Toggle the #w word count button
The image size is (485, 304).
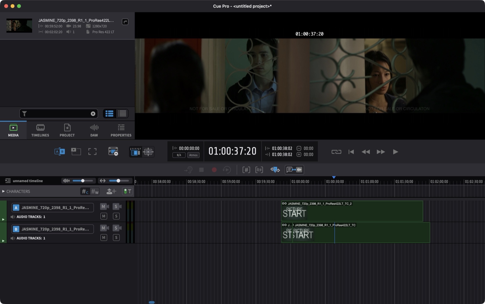click(x=95, y=191)
